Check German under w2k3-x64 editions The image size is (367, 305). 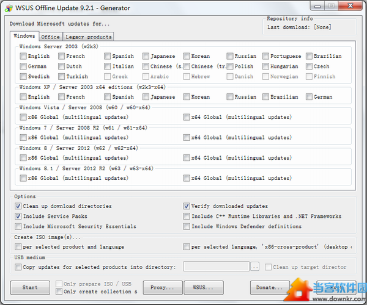point(309,96)
